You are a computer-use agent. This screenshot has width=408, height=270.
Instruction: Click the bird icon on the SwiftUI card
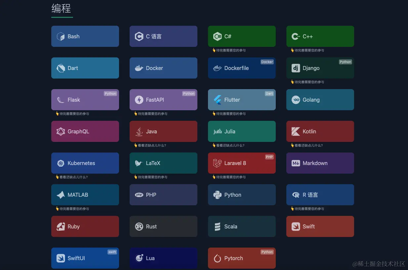click(x=61, y=258)
